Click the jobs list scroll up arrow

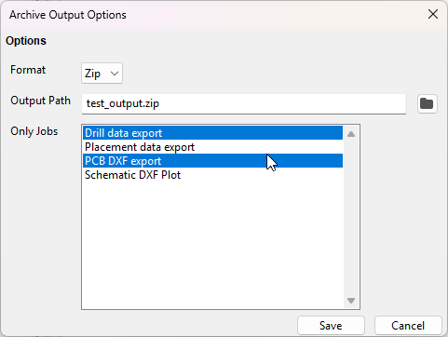click(x=351, y=134)
